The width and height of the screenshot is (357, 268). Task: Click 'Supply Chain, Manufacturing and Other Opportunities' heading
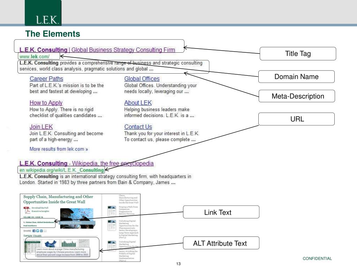(x=58, y=199)
